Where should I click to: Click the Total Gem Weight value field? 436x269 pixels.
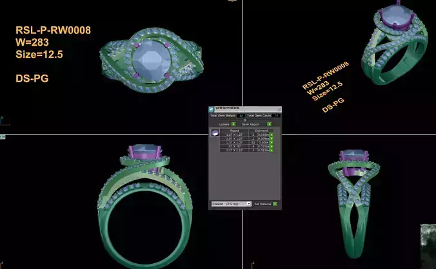tap(241, 116)
